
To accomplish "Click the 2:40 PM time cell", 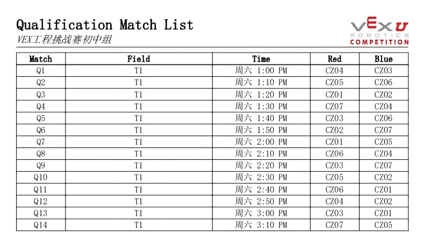I will pyautogui.click(x=261, y=189).
